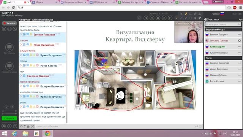Viewport: 243px width, 137px height.
Task: Open Internet Explorer from the taskbar
Action: click(x=14, y=134)
